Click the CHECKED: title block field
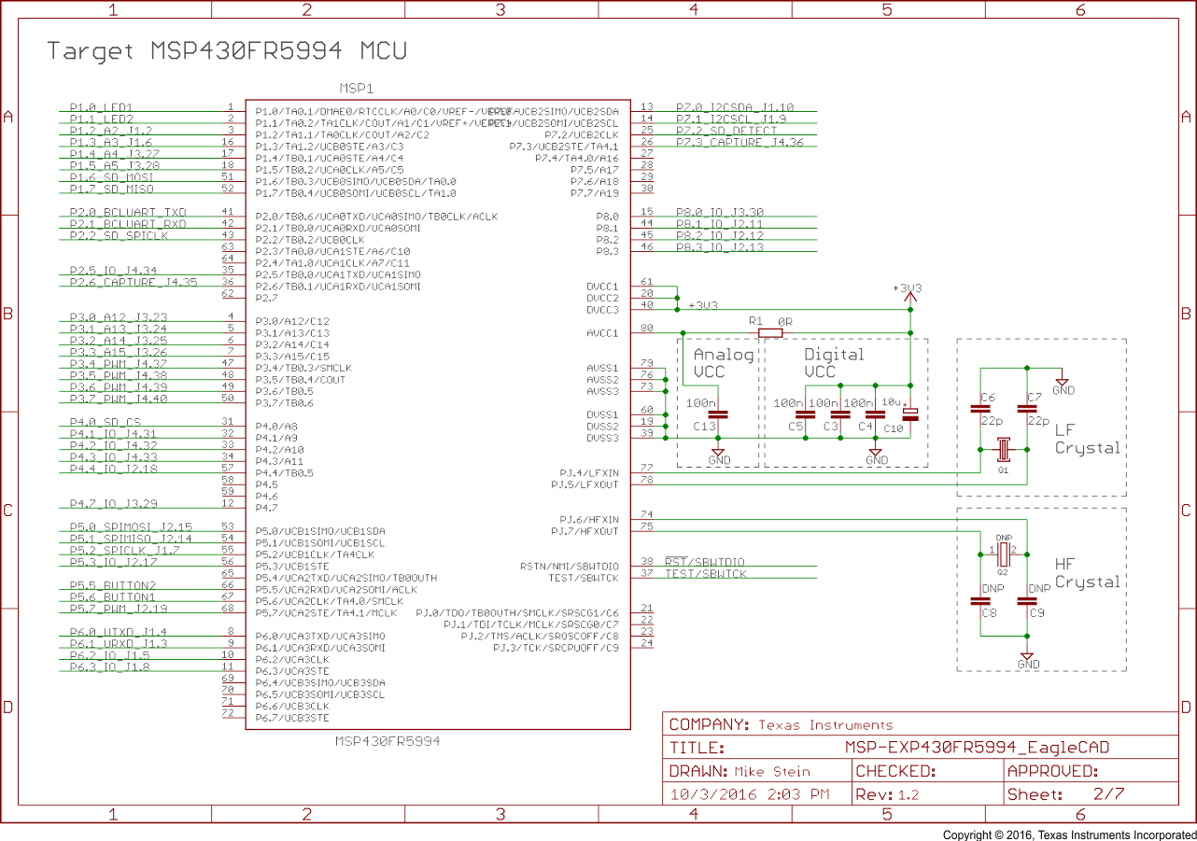Viewport: 1197px width, 841px height. click(895, 772)
